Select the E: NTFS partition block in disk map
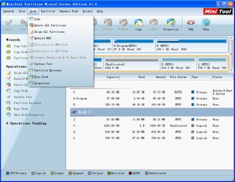This screenshot has height=182, width=235. (x=192, y=45)
